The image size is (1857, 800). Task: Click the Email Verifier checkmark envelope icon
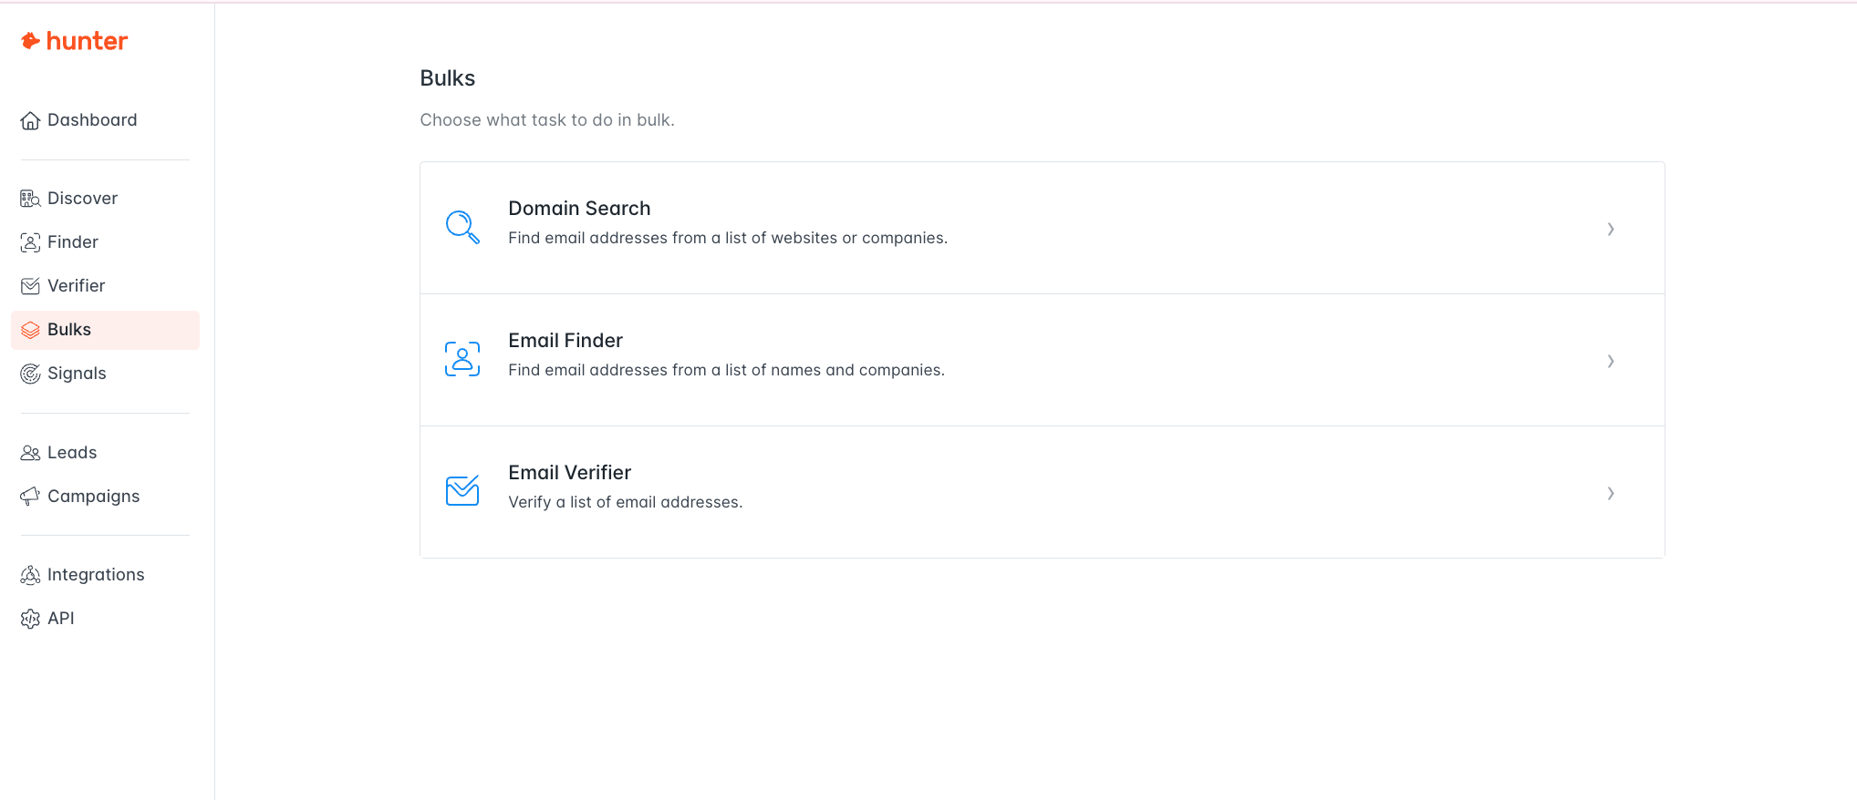click(462, 491)
